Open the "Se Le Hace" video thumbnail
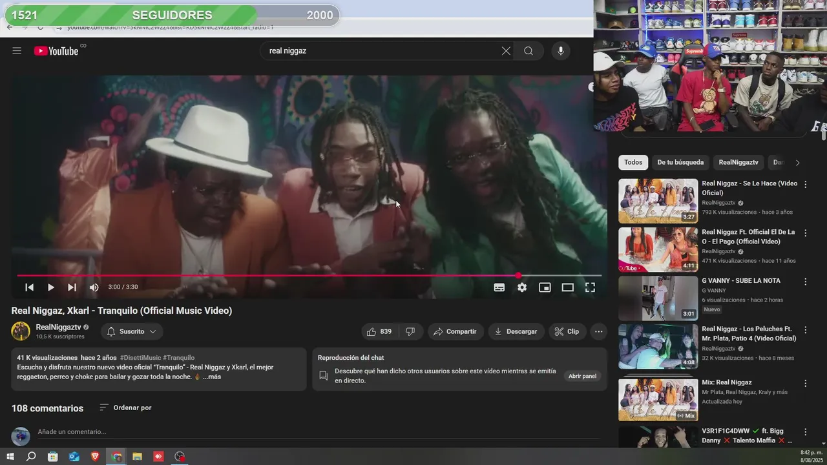 [658, 201]
